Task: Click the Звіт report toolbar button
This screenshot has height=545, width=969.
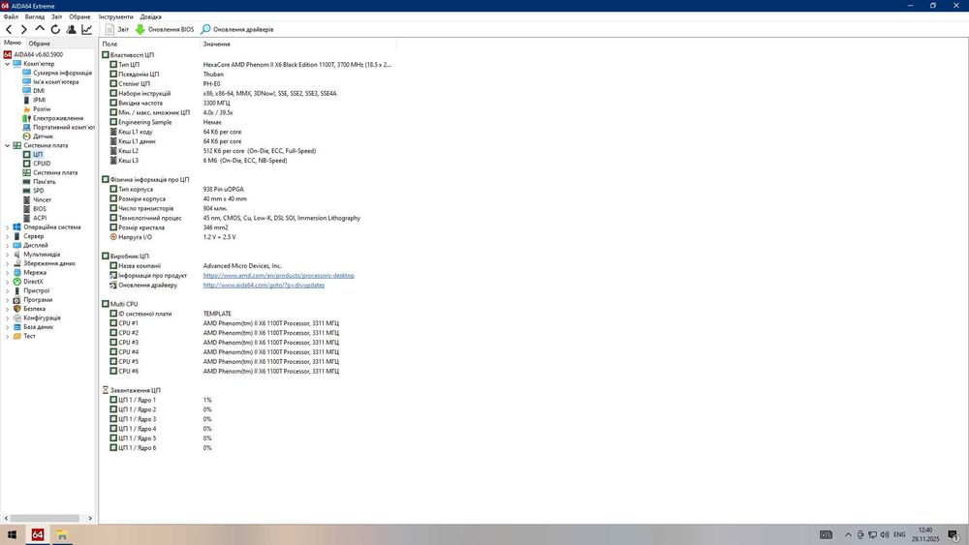Action: [x=117, y=29]
